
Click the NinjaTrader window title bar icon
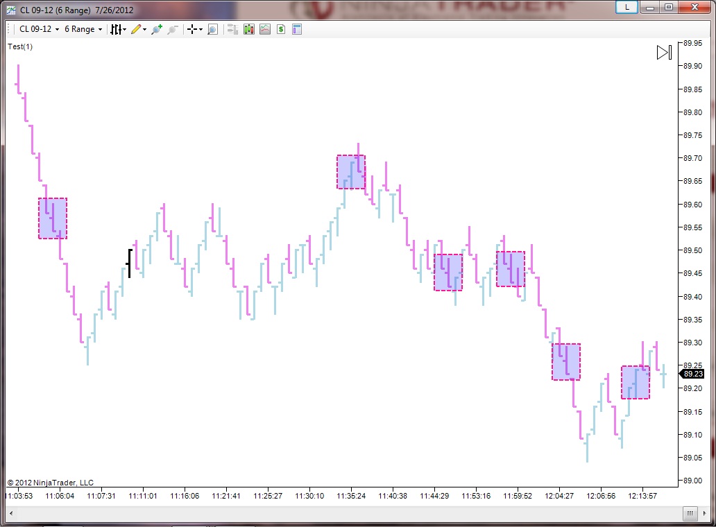(x=11, y=10)
